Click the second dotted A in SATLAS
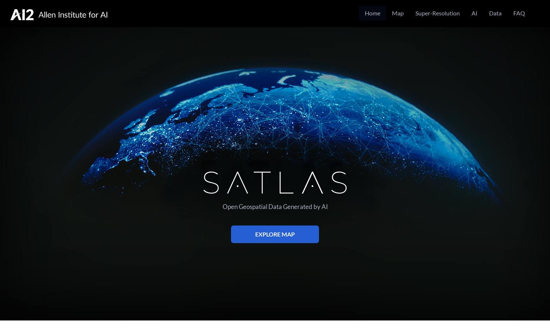This screenshot has height=330, width=550. coord(312,182)
